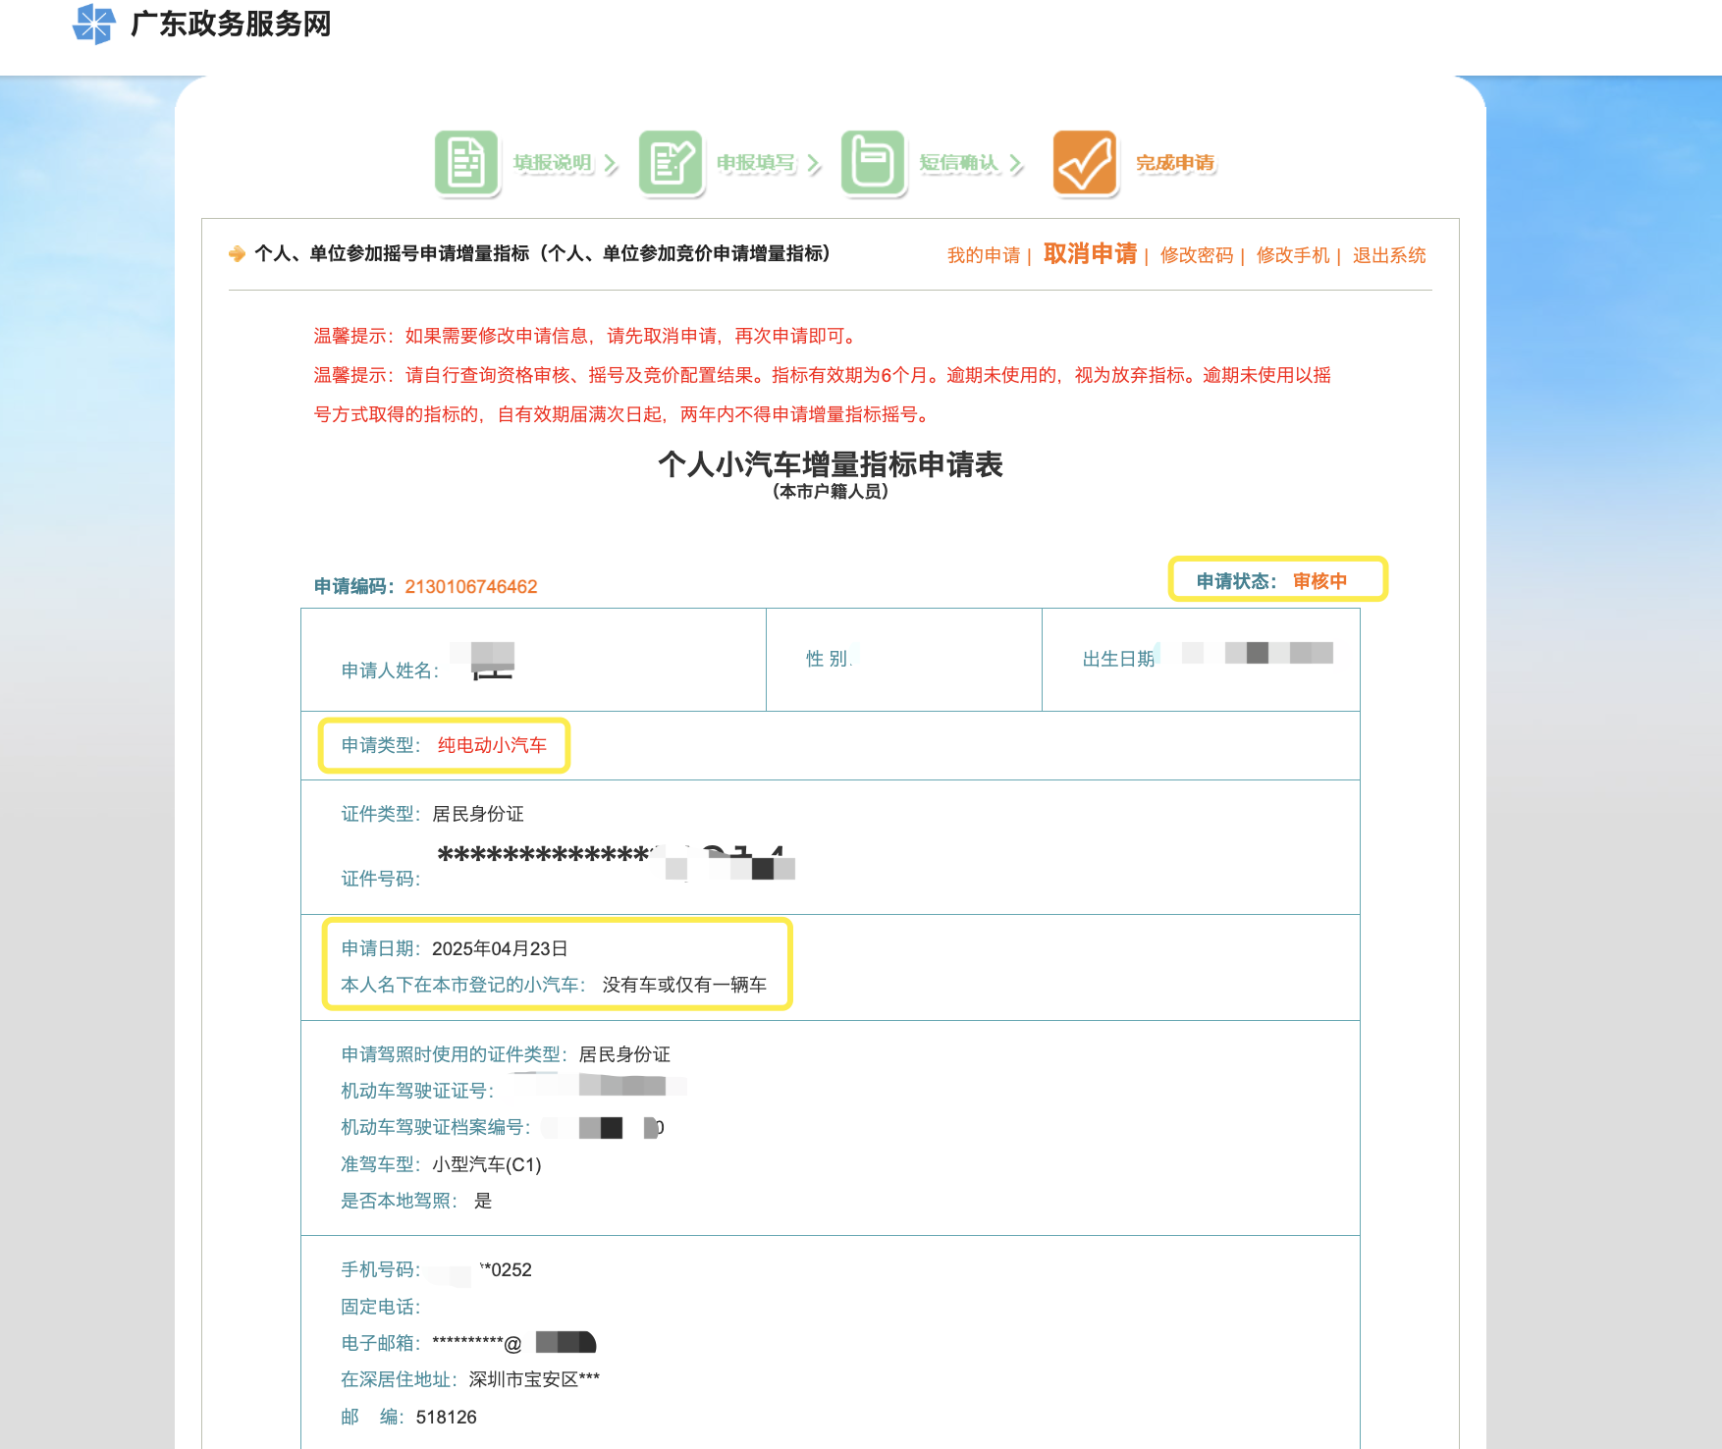Click the 填报说明 step label
The image size is (1722, 1449).
pyautogui.click(x=552, y=163)
